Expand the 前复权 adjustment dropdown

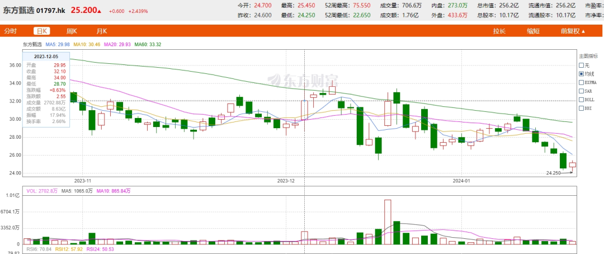pos(573,31)
